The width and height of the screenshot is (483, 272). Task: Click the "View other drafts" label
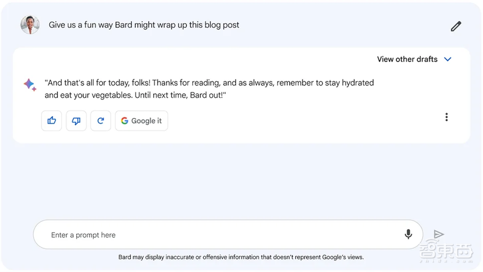coord(407,59)
